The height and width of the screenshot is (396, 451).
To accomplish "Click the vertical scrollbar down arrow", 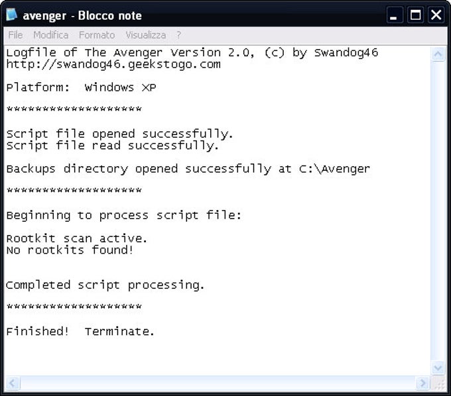I will (x=438, y=368).
